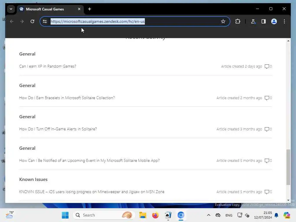Viewport: 296px width, 222px height.
Task: Open File Explorer from taskbar
Action: [x=143, y=215]
